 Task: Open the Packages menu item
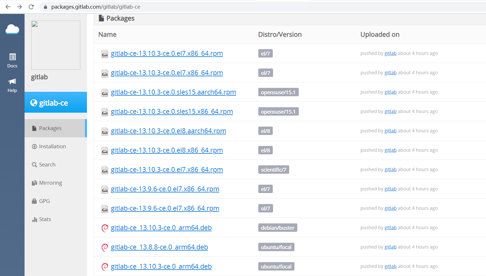(55, 128)
